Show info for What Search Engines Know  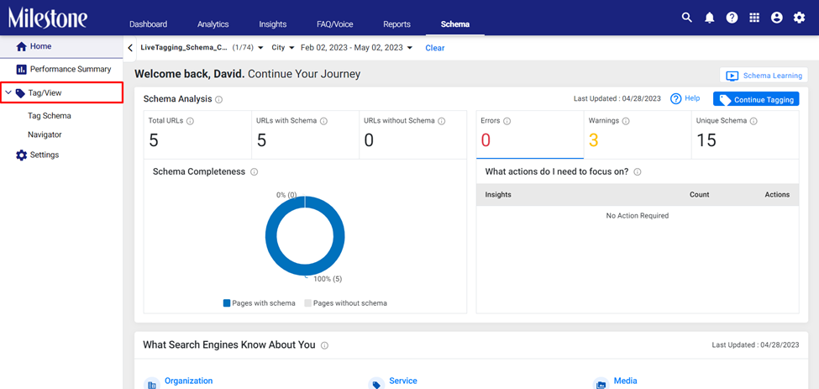coord(324,345)
